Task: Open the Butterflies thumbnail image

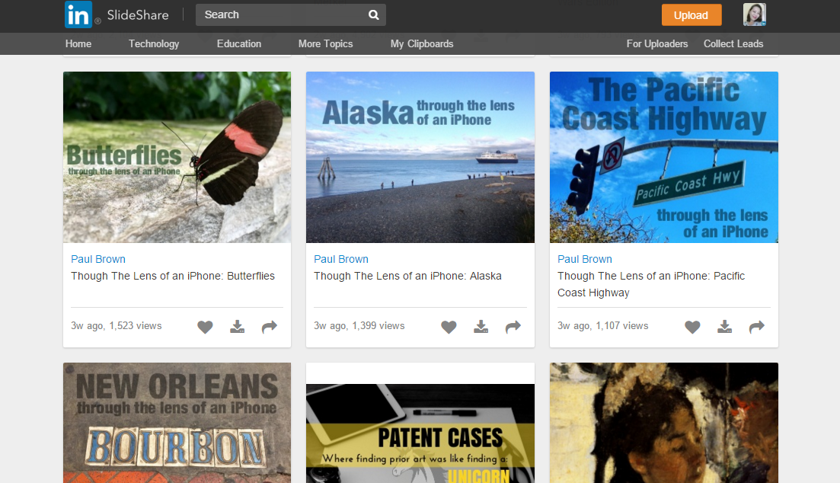Action: tap(177, 157)
